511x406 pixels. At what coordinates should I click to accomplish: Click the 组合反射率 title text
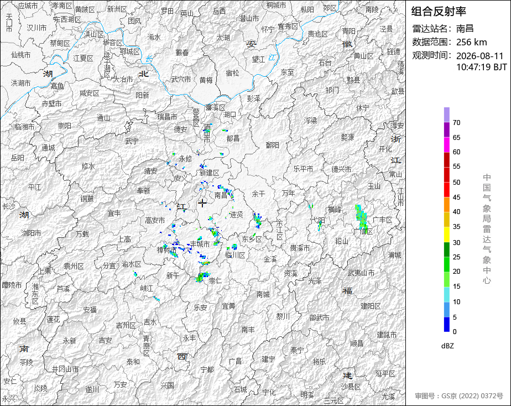pos(439,12)
